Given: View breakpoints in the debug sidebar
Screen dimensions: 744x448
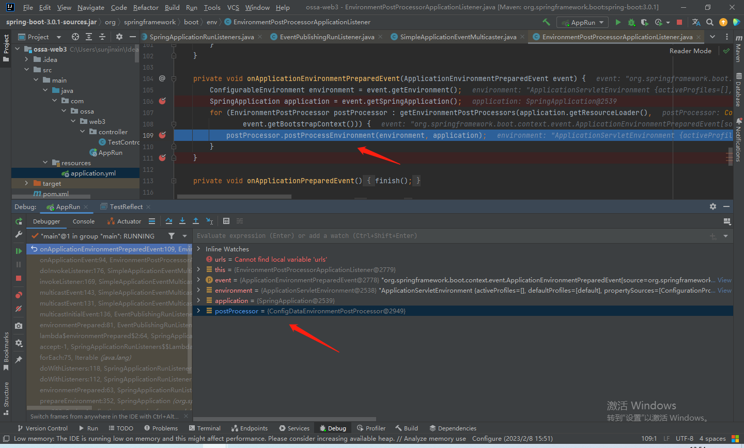Looking at the screenshot, I should pyautogui.click(x=19, y=295).
